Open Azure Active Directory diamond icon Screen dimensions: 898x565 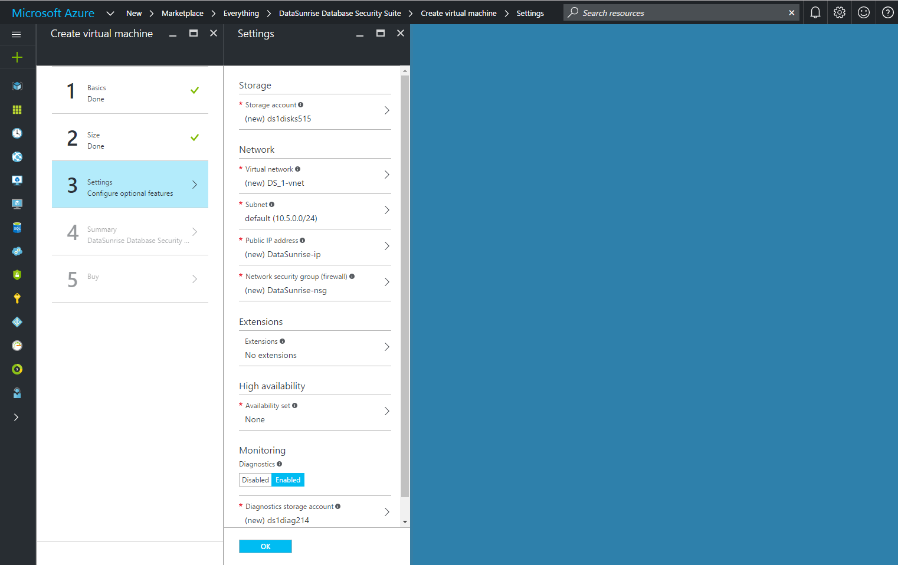(17, 322)
